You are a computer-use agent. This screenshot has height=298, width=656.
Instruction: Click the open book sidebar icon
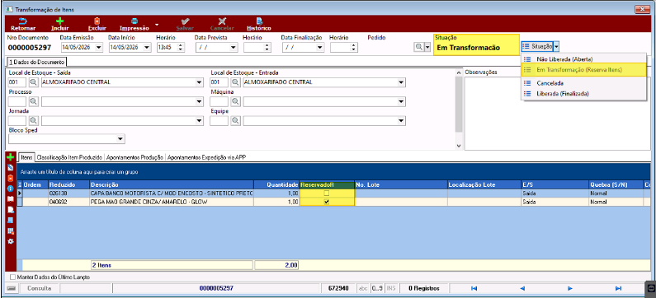pyautogui.click(x=11, y=199)
